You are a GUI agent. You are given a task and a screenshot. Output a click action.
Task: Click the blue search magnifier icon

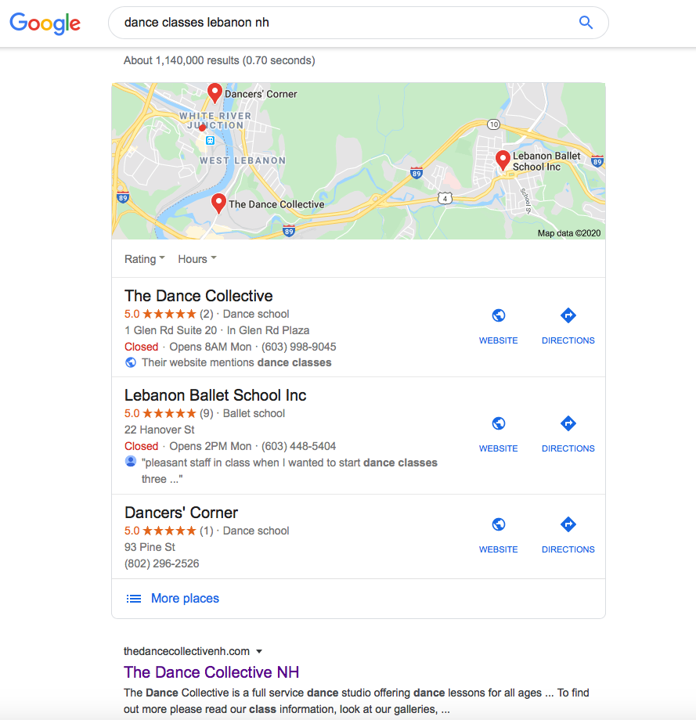tap(586, 23)
